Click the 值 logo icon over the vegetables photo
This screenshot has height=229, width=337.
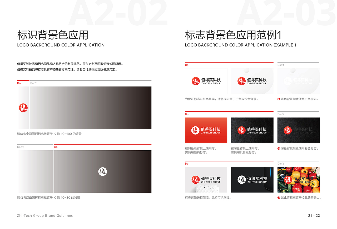[288, 180]
